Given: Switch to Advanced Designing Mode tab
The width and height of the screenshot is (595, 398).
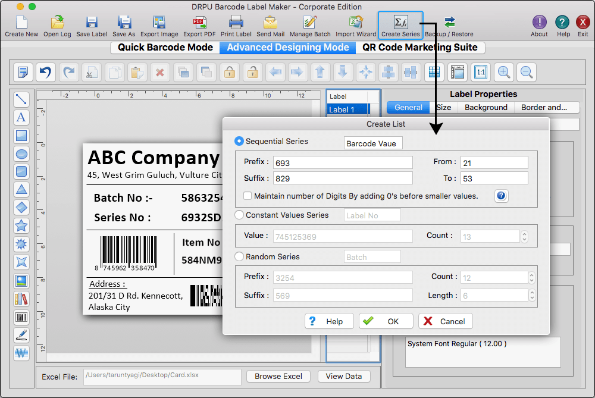Looking at the screenshot, I should (287, 48).
